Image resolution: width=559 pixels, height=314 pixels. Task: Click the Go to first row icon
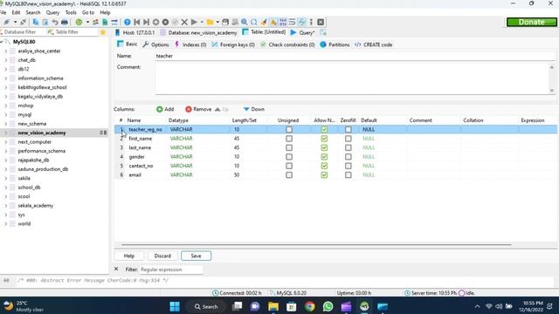137,22
